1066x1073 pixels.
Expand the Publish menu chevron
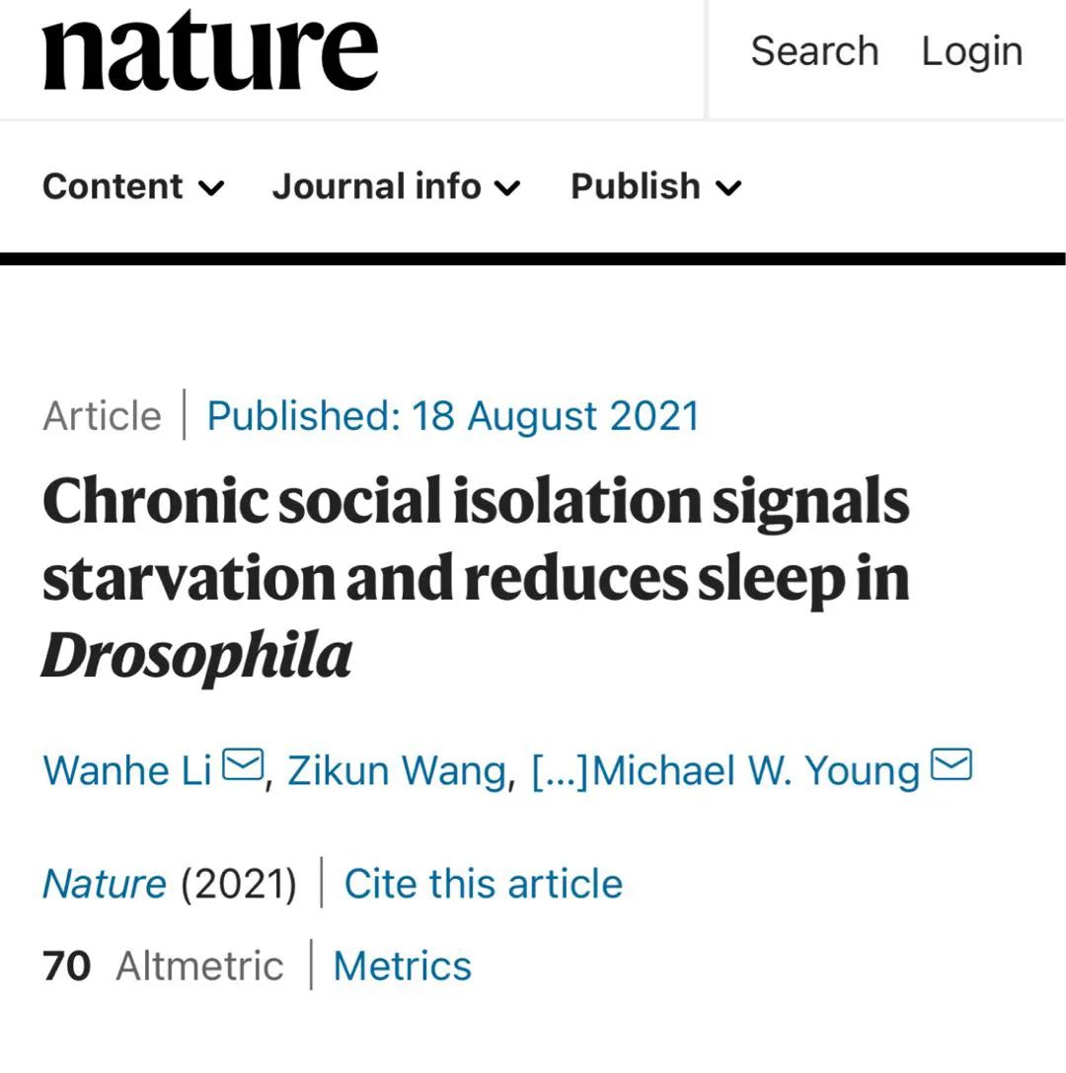click(727, 187)
